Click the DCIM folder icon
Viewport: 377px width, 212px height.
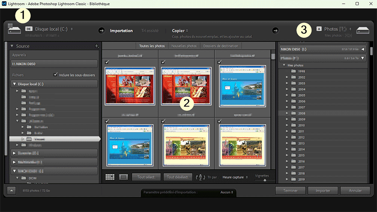[x=24, y=178]
